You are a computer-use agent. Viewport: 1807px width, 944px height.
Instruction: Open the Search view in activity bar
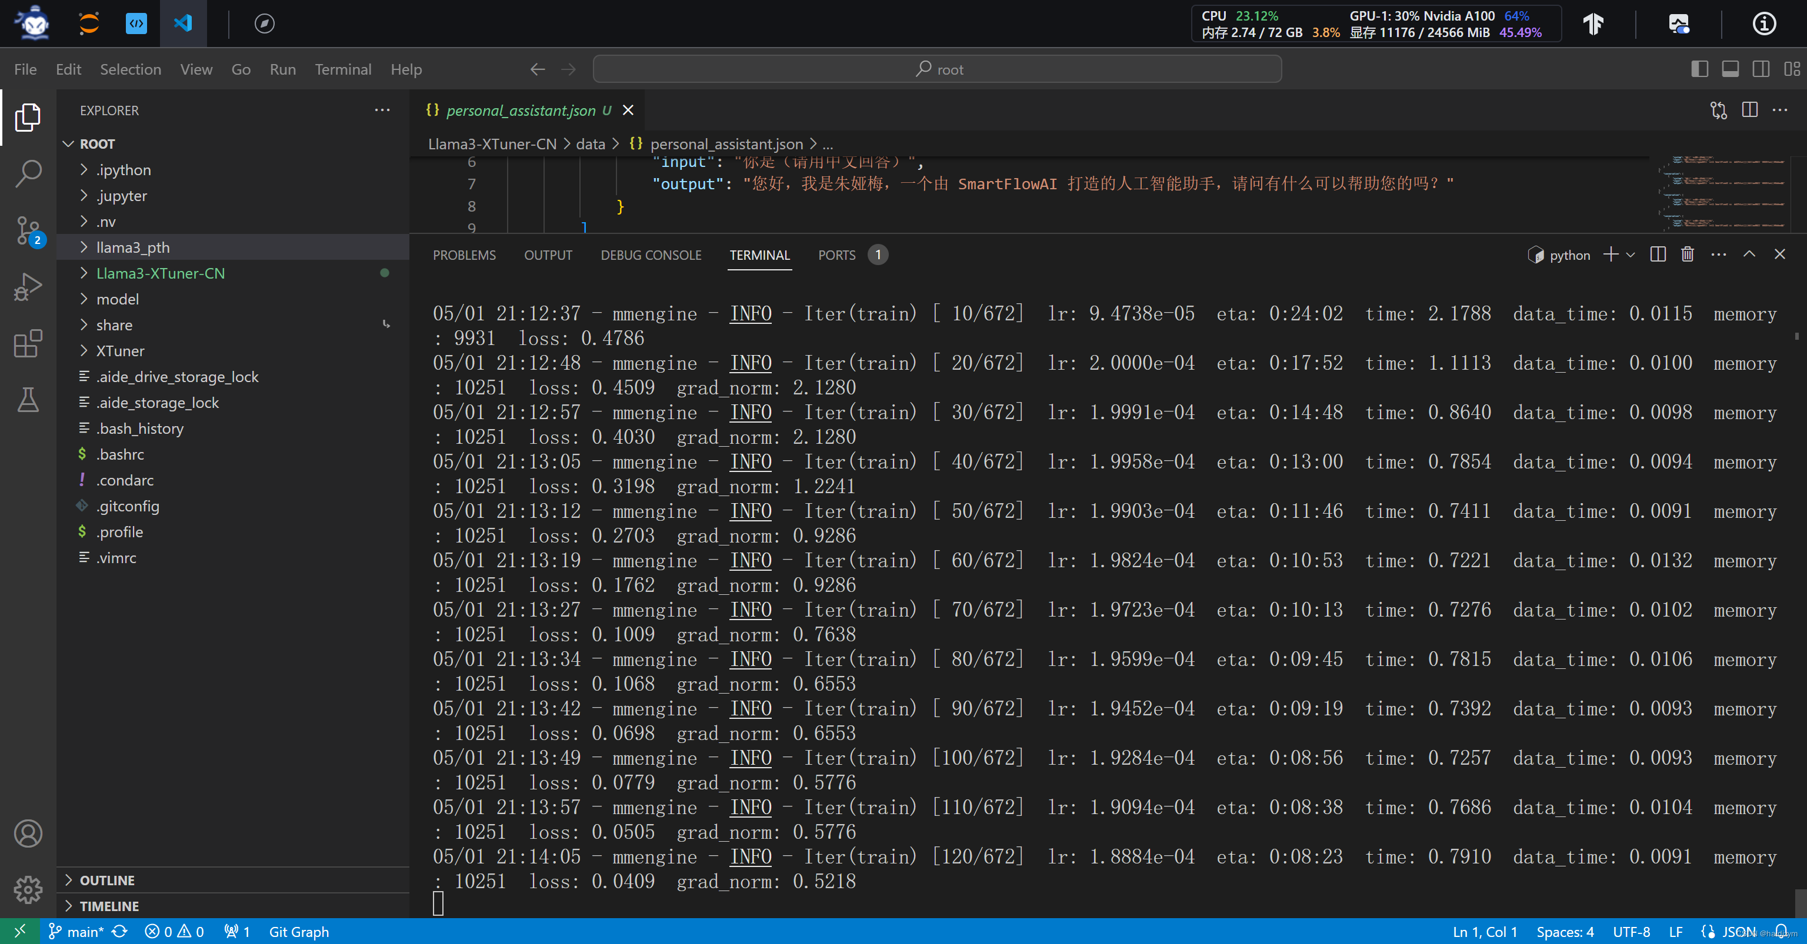[28, 173]
